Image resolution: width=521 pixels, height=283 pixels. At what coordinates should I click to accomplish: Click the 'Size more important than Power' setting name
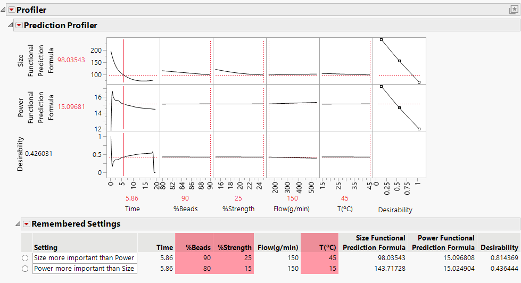click(84, 258)
